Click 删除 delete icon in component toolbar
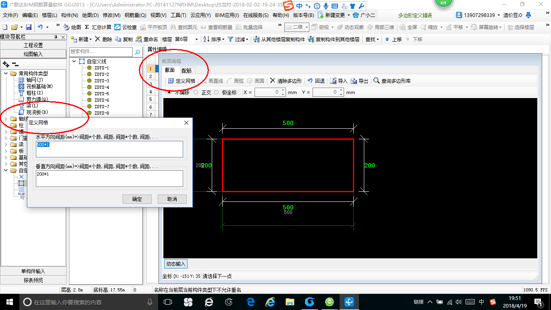The image size is (551, 310). point(104,39)
